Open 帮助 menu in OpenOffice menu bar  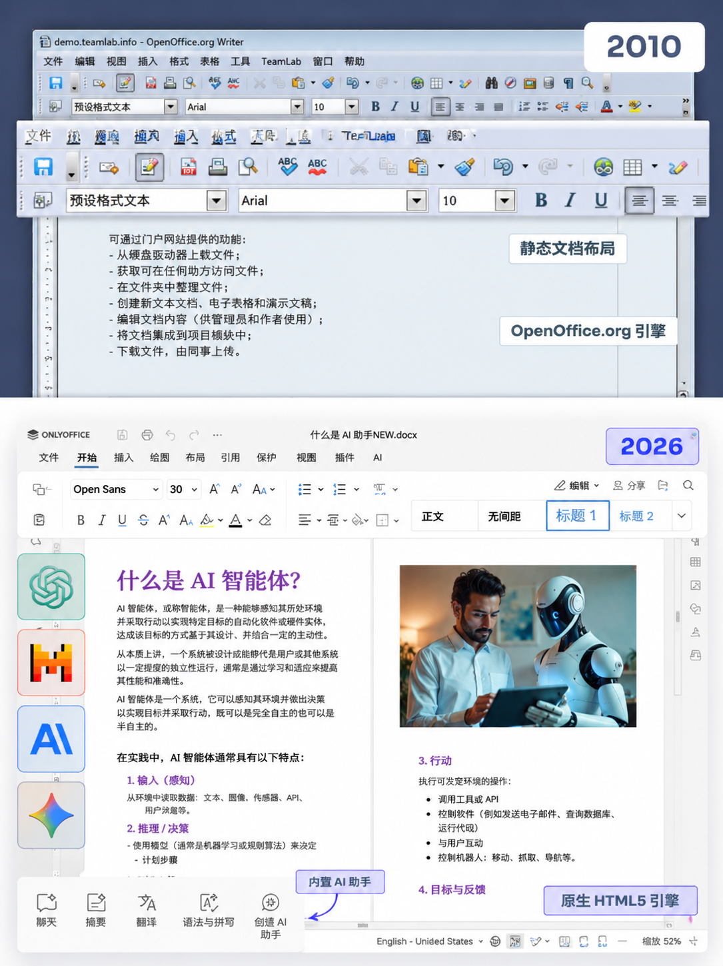point(354,61)
